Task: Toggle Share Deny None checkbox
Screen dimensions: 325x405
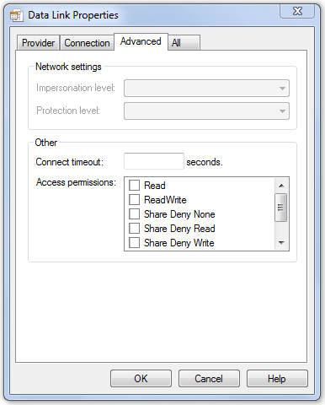Action: click(134, 214)
